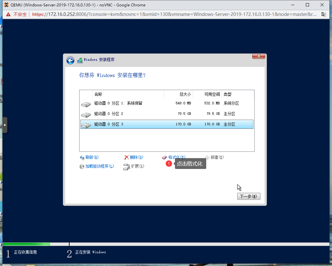Click the load driver disc icon
The height and width of the screenshot is (266, 332).
pos(82,166)
